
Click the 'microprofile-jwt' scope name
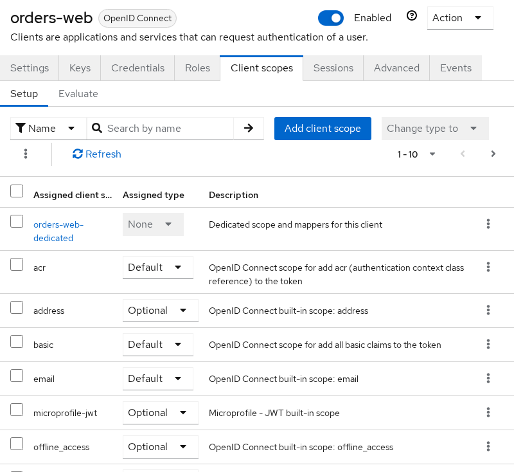tap(66, 413)
